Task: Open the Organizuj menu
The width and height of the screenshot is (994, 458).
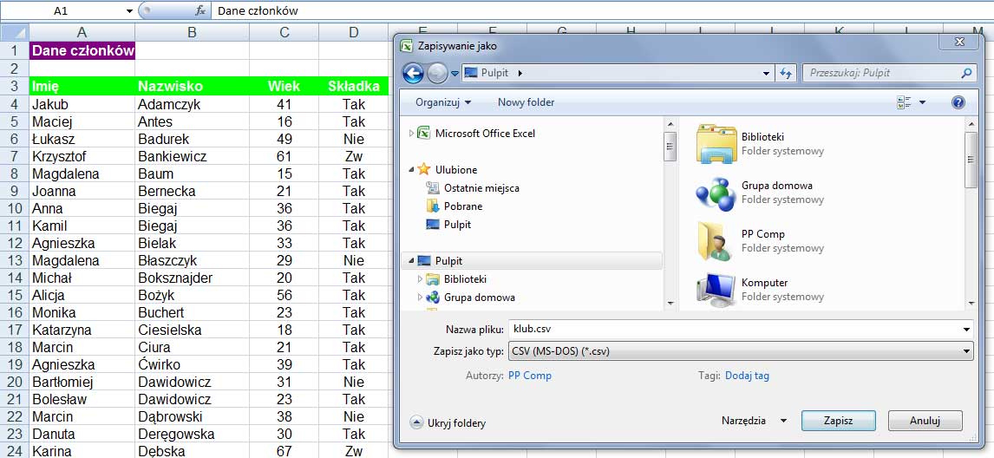Action: [x=443, y=102]
